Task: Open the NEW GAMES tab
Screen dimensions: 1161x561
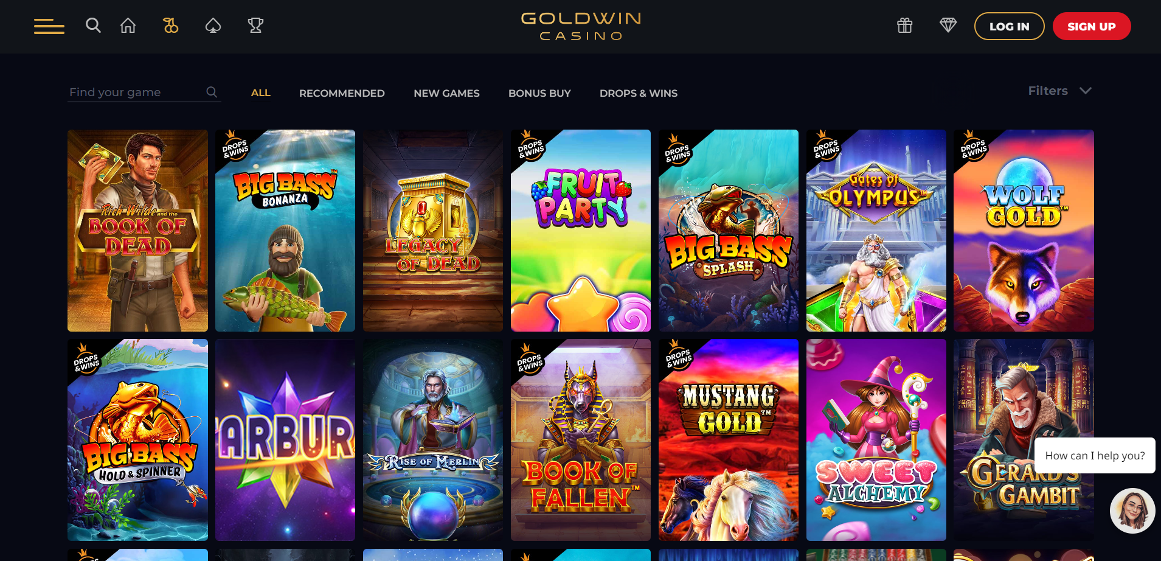Action: [446, 93]
